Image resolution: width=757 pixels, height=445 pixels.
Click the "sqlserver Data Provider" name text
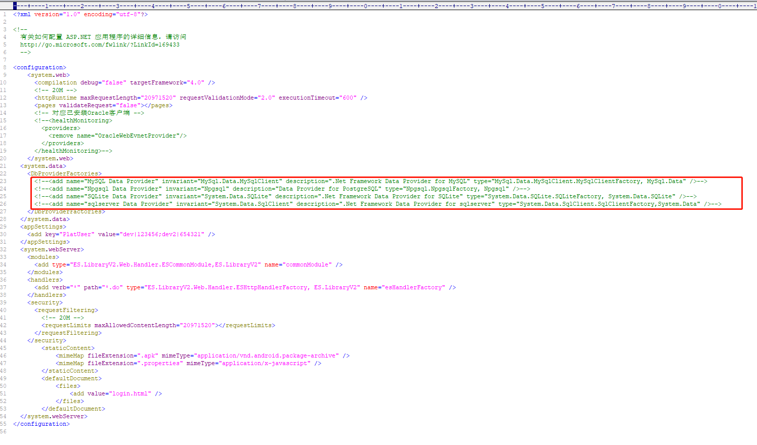point(129,204)
